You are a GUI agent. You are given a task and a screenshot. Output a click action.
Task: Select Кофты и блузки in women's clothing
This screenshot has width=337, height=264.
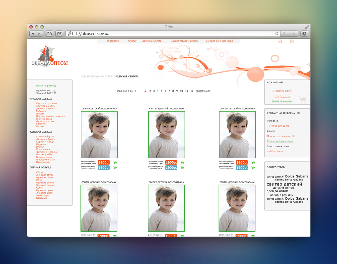click(x=45, y=137)
